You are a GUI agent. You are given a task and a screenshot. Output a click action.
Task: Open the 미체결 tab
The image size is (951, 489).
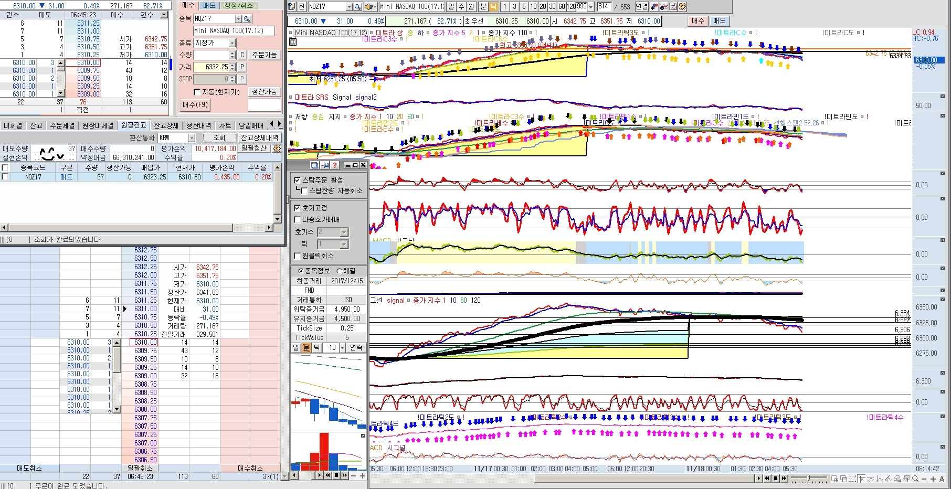point(13,125)
